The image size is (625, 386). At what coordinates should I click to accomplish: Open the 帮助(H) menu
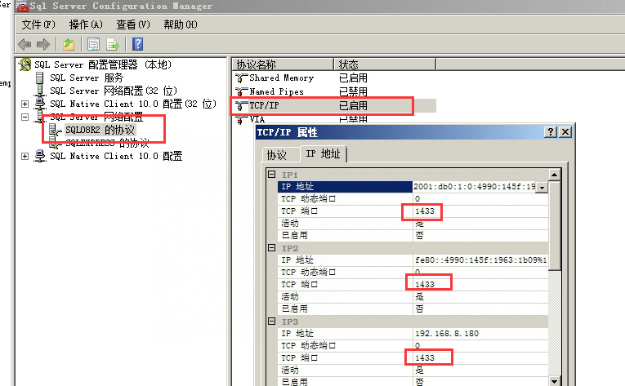point(181,24)
